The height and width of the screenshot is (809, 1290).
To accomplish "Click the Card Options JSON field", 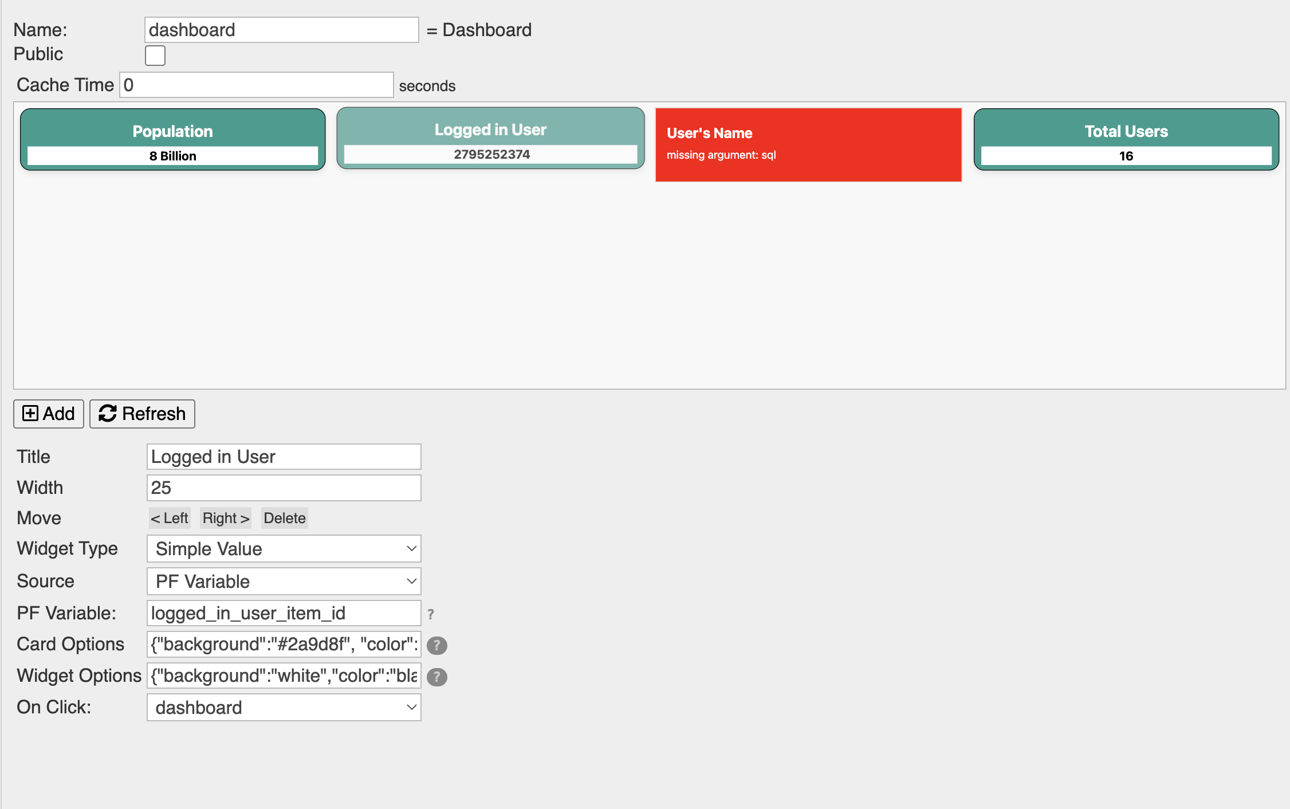I will click(284, 644).
